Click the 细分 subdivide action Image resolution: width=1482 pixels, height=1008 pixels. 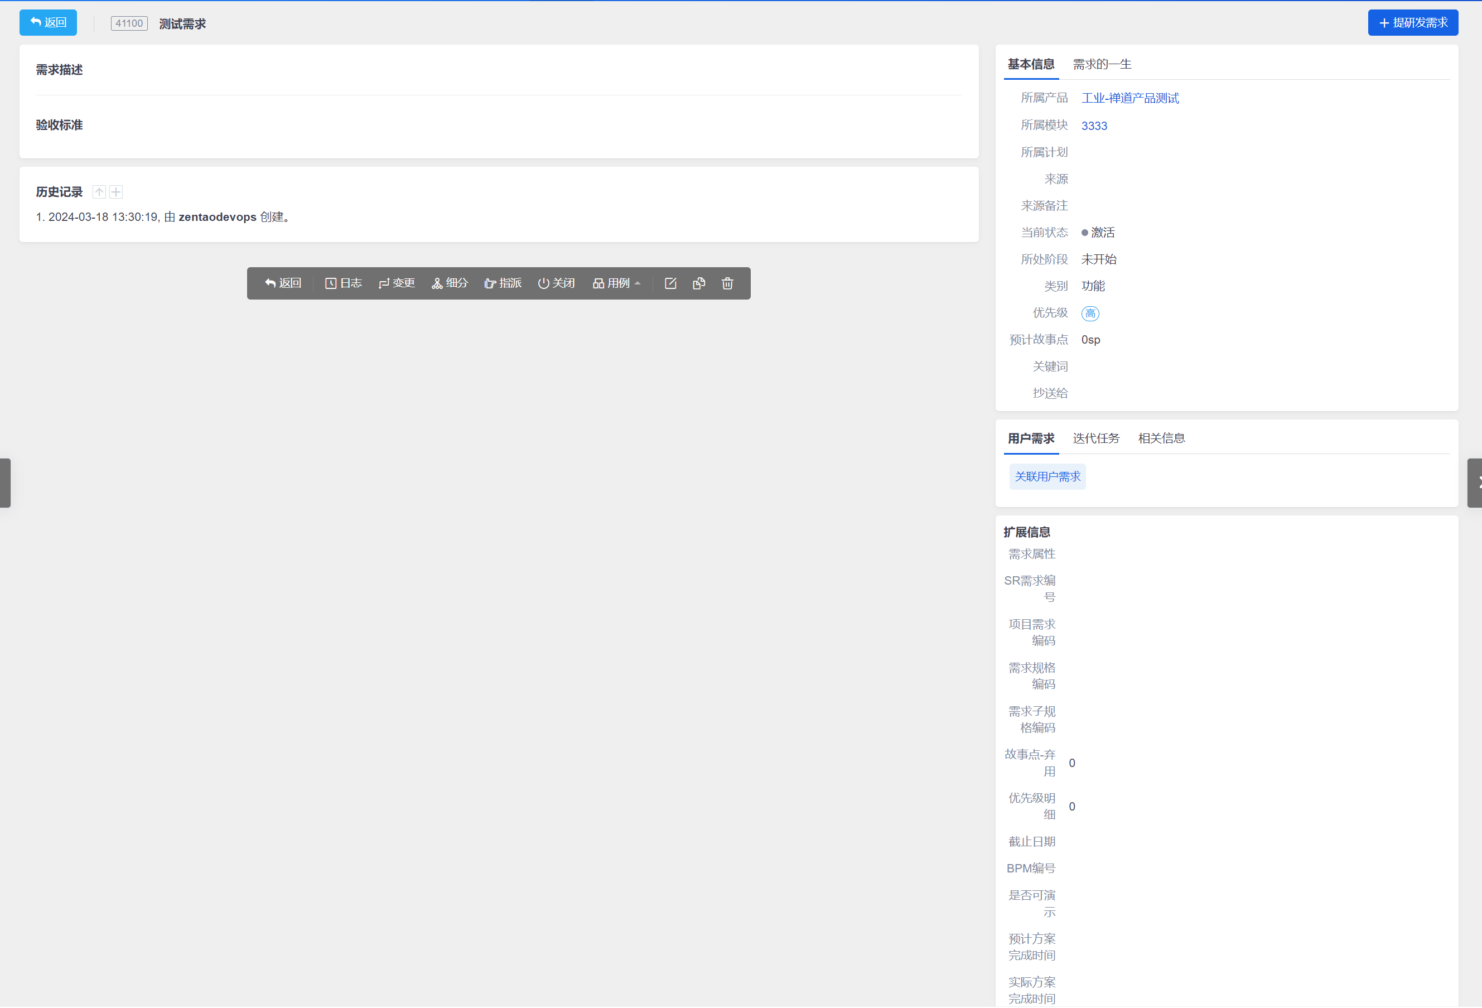(x=450, y=284)
